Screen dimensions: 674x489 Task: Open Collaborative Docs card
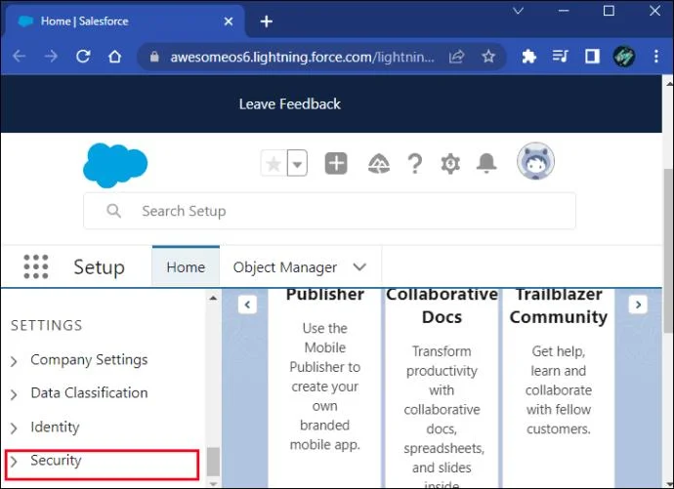pos(442,388)
